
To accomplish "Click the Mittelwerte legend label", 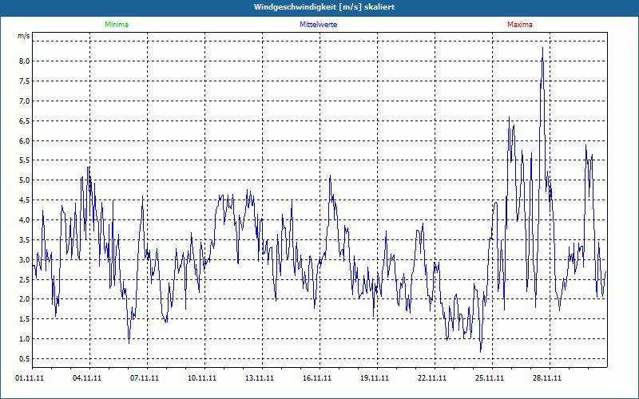I will pyautogui.click(x=318, y=25).
